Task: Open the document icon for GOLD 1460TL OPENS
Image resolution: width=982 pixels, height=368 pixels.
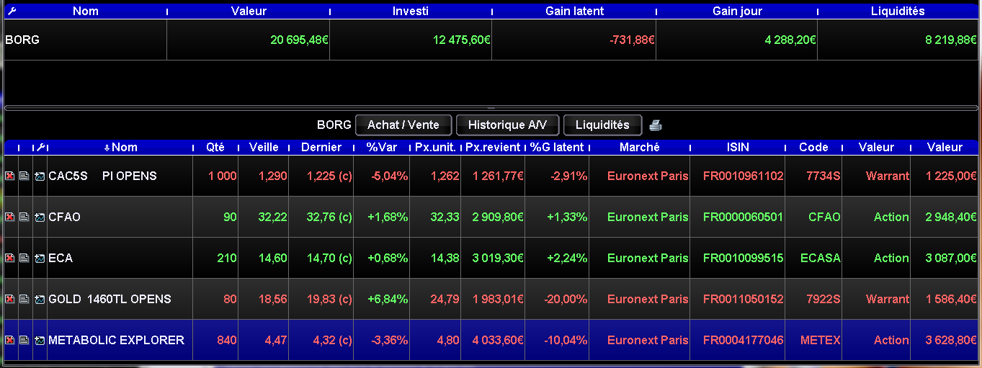Action: tap(24, 300)
